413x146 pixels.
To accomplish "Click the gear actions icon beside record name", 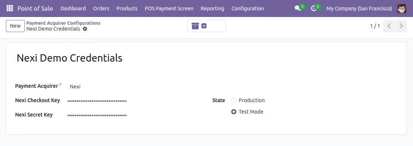I will pyautogui.click(x=85, y=29).
